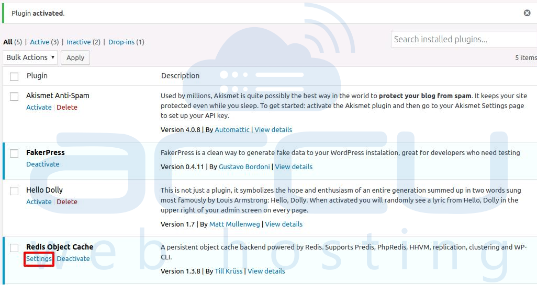
Task: Filter by Active plugins
Action: pyautogui.click(x=39, y=42)
